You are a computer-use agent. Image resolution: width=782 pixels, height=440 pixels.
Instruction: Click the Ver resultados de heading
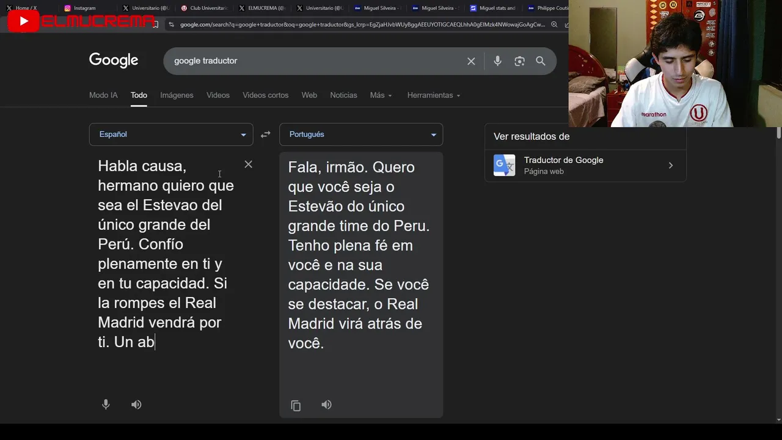pyautogui.click(x=532, y=136)
